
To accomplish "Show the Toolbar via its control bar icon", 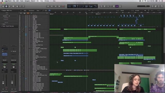I will pos(10,6).
